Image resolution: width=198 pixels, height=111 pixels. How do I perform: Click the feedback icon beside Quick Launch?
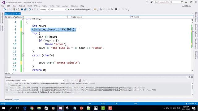(152, 2)
